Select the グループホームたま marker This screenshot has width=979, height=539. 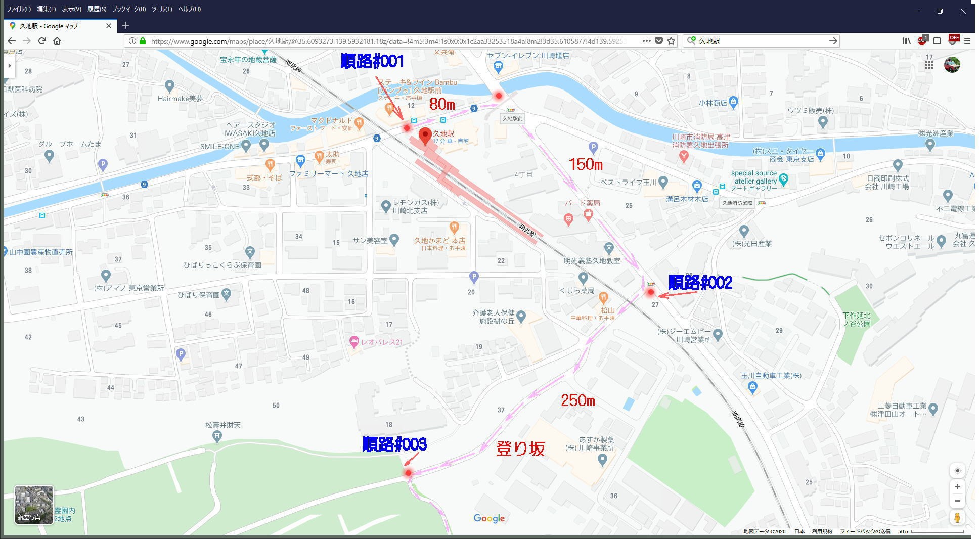[x=49, y=156]
